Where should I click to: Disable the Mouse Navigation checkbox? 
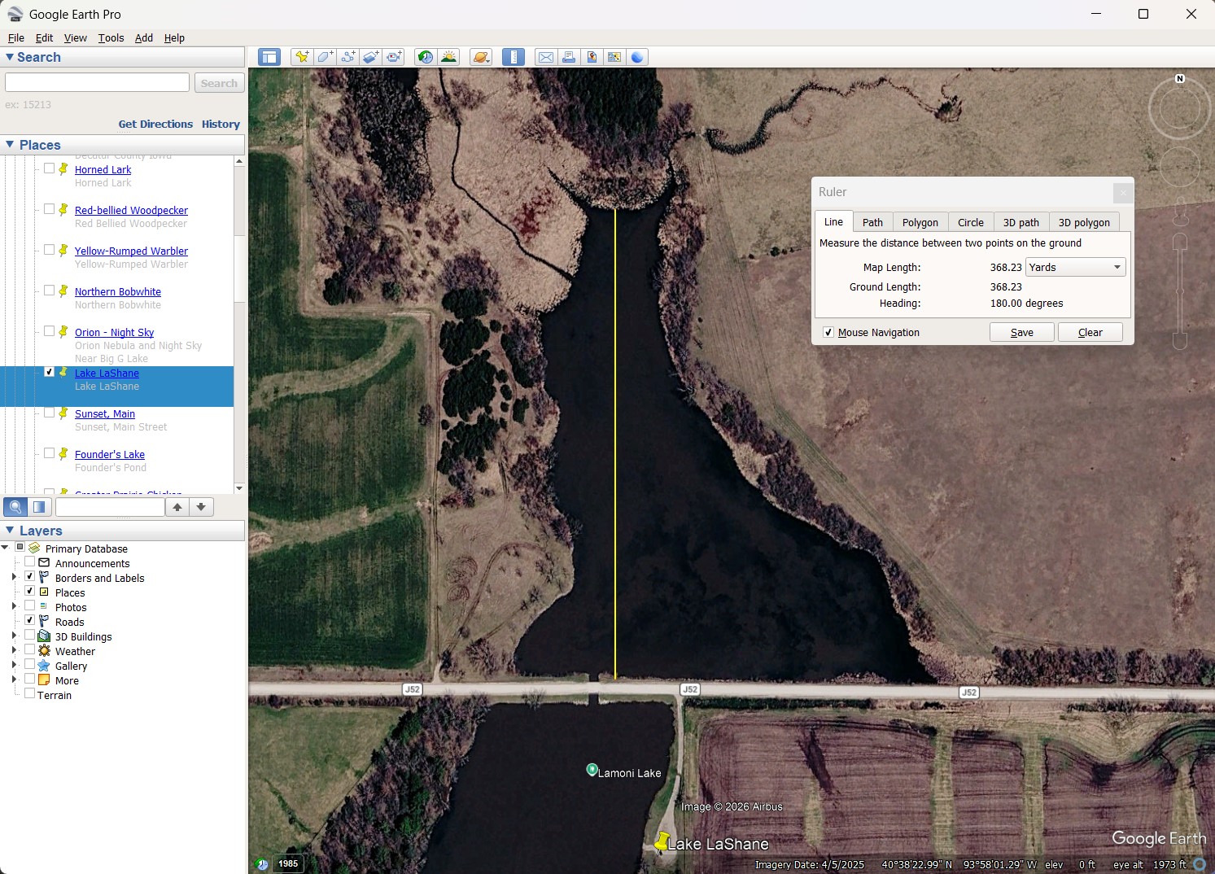tap(828, 332)
